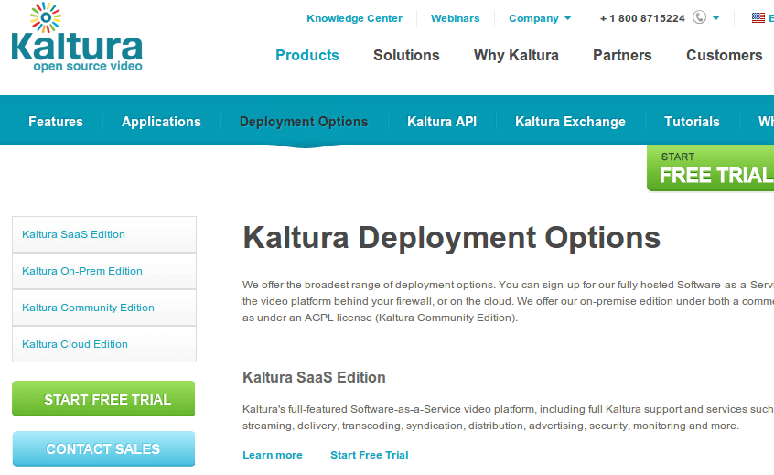
Task: Open Kaltura On-Prem Edition in the sidebar
Action: tap(104, 271)
